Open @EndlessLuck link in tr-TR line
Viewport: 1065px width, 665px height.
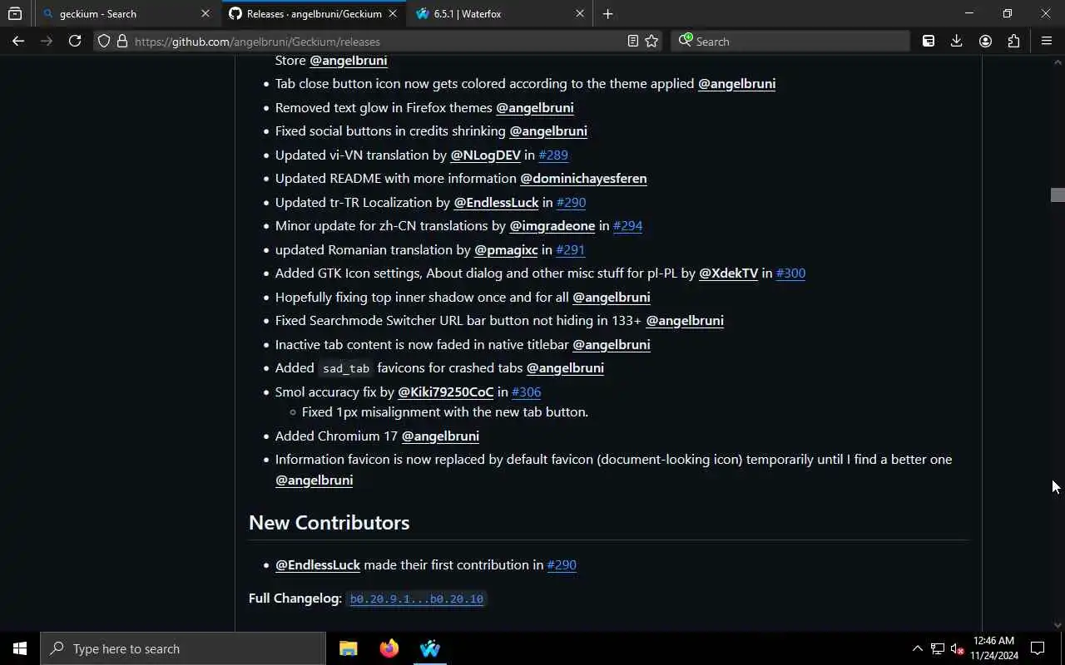coord(496,202)
